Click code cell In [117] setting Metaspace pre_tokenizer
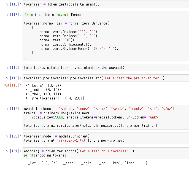 click(106, 68)
